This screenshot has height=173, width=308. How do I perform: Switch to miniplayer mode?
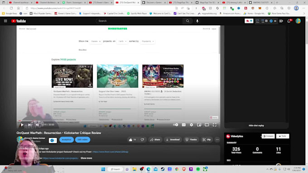pos(199,125)
